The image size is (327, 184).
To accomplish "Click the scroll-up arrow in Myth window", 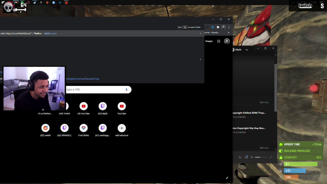I will (x=276, y=55).
